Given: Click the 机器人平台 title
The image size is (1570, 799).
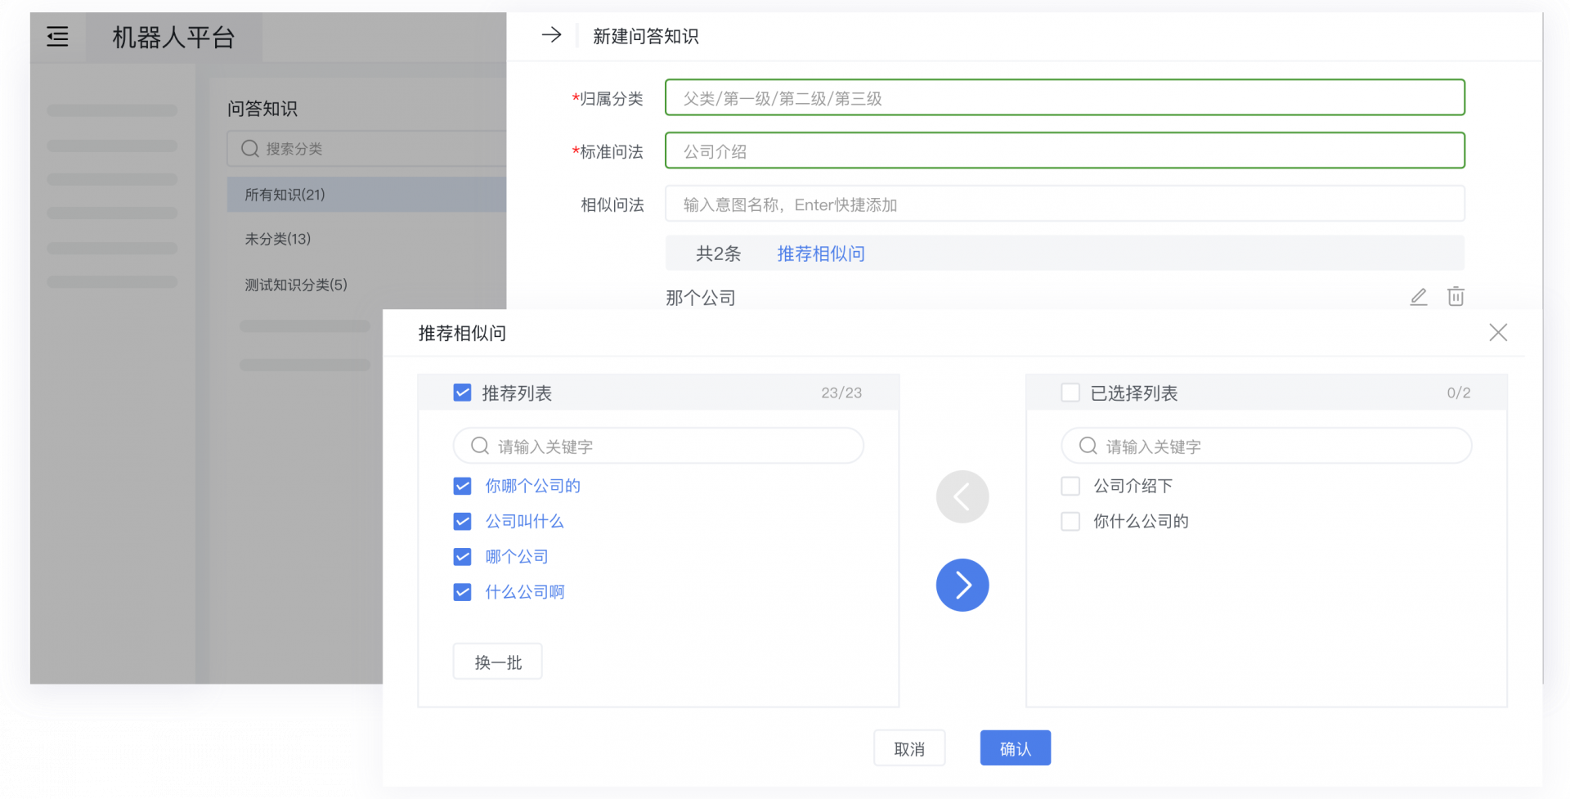Looking at the screenshot, I should tap(173, 37).
